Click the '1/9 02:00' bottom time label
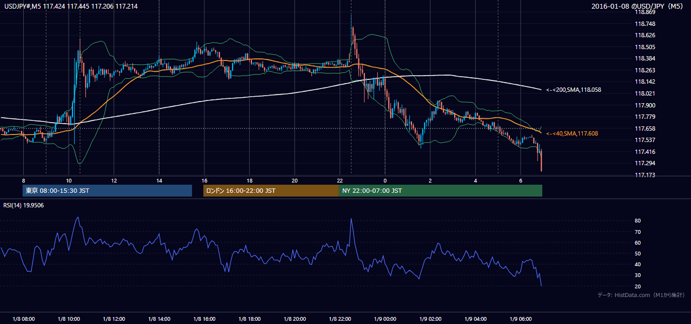Viewport: 691px width, 324px height. click(430, 319)
